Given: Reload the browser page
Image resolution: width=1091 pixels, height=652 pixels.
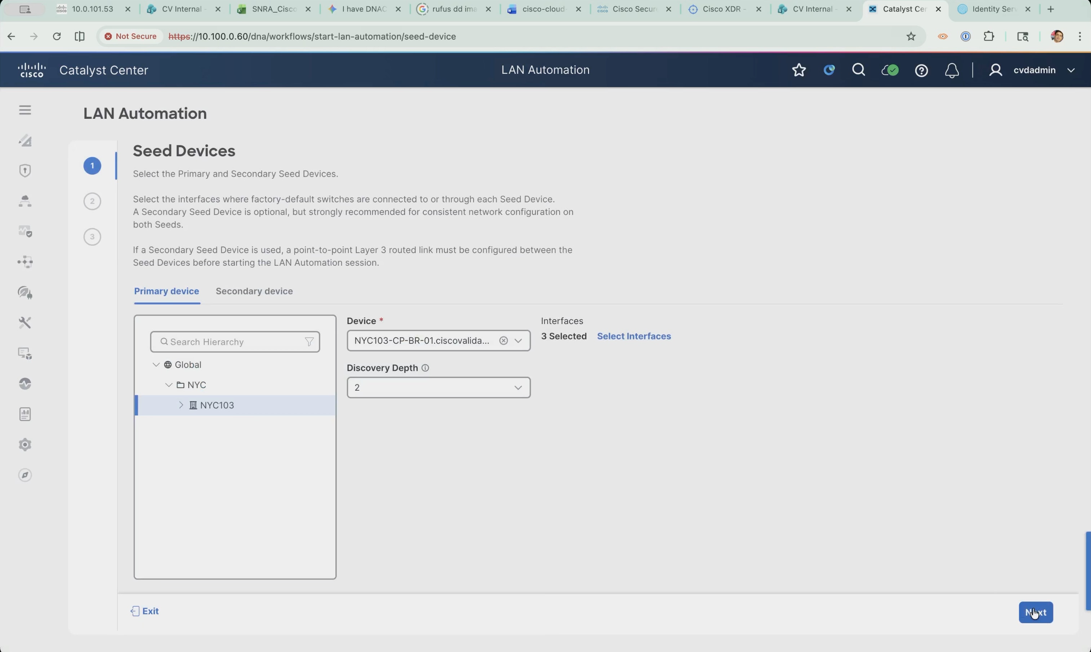Looking at the screenshot, I should point(57,36).
